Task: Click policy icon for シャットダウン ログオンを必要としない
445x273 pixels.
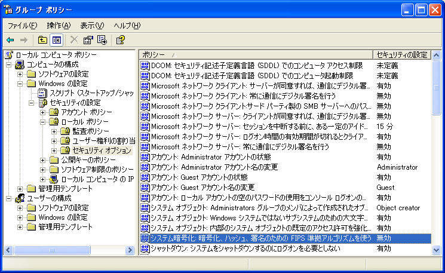Action: 145,249
